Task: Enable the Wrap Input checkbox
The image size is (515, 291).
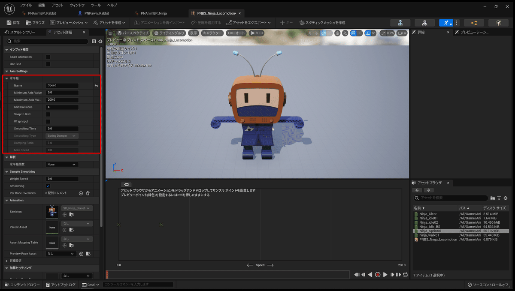Action: point(48,121)
